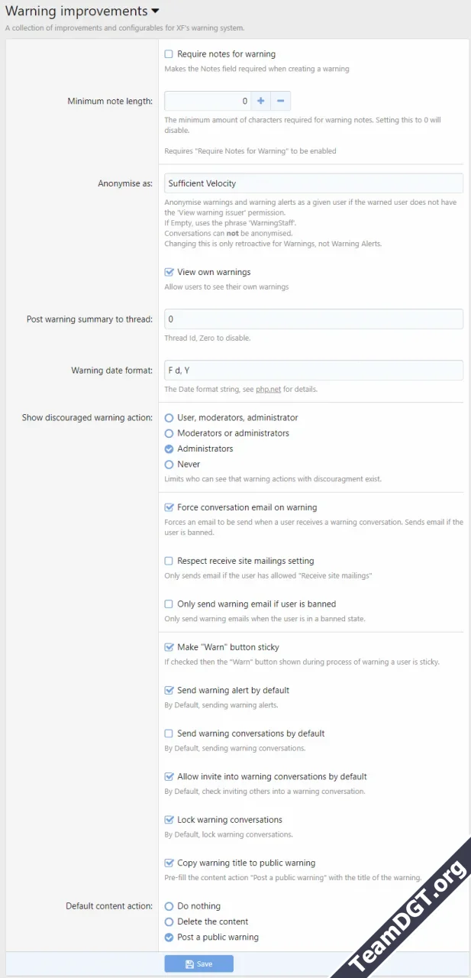This screenshot has width=471, height=978.
Task: Disable "Force conversation email on warning"
Action: [169, 507]
